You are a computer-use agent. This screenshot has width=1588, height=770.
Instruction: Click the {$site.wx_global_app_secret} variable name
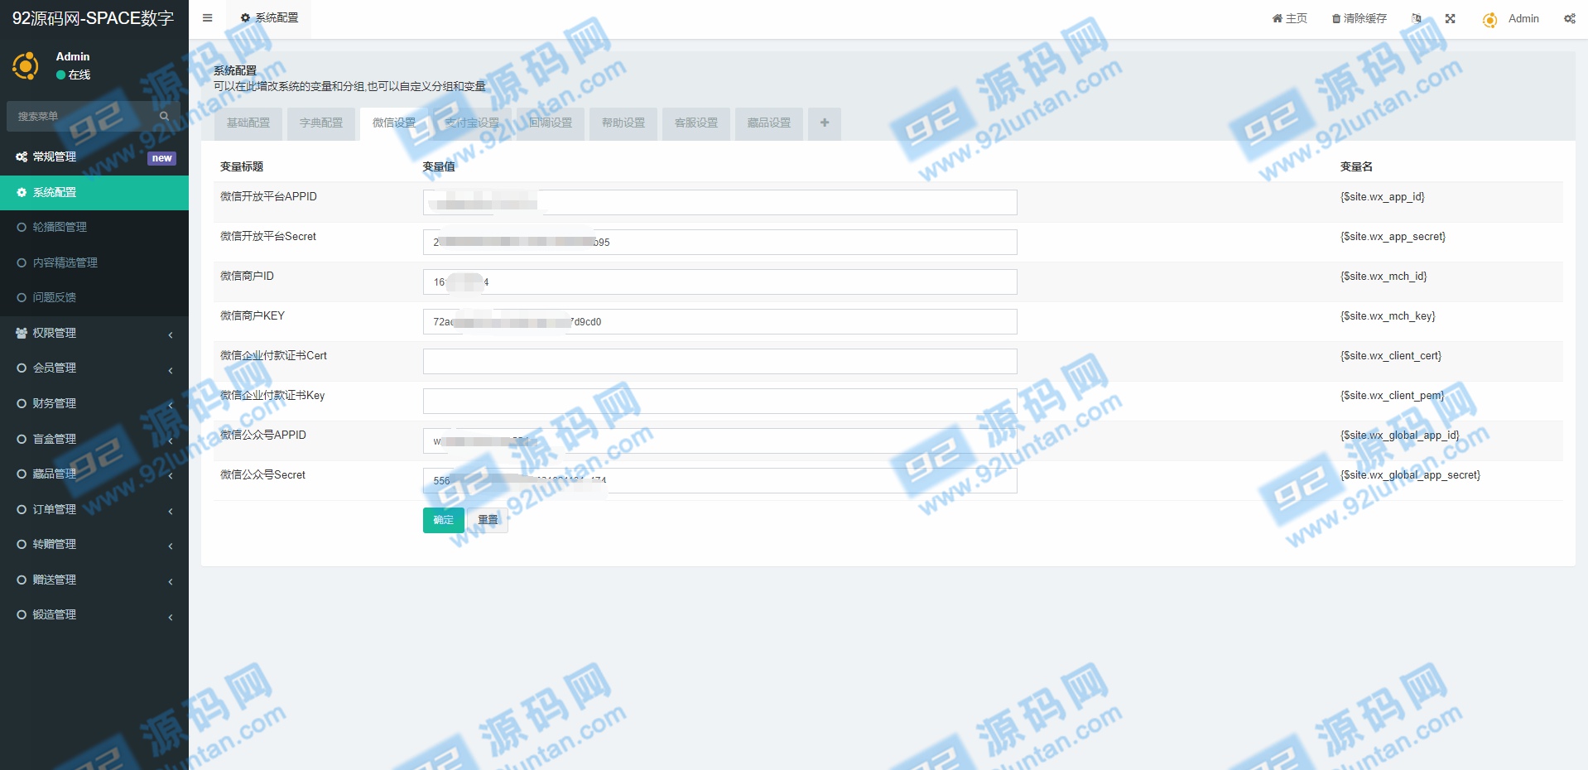point(1411,475)
